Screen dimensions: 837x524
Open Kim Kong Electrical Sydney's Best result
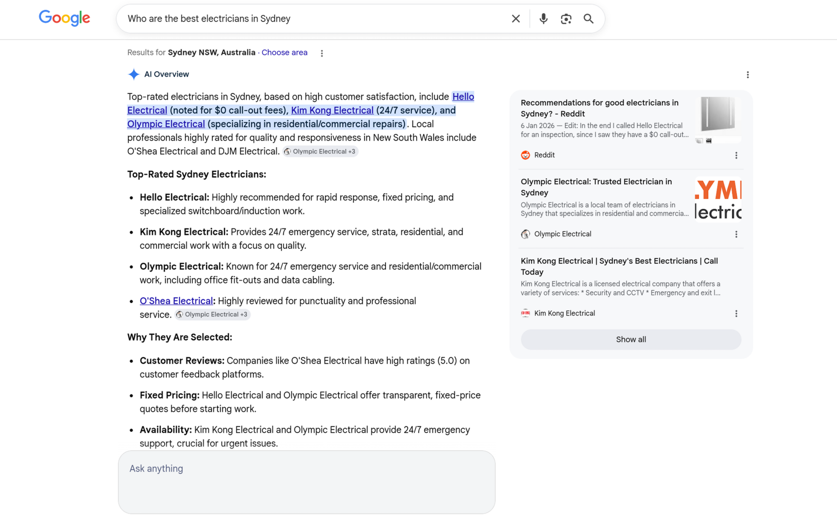(619, 266)
